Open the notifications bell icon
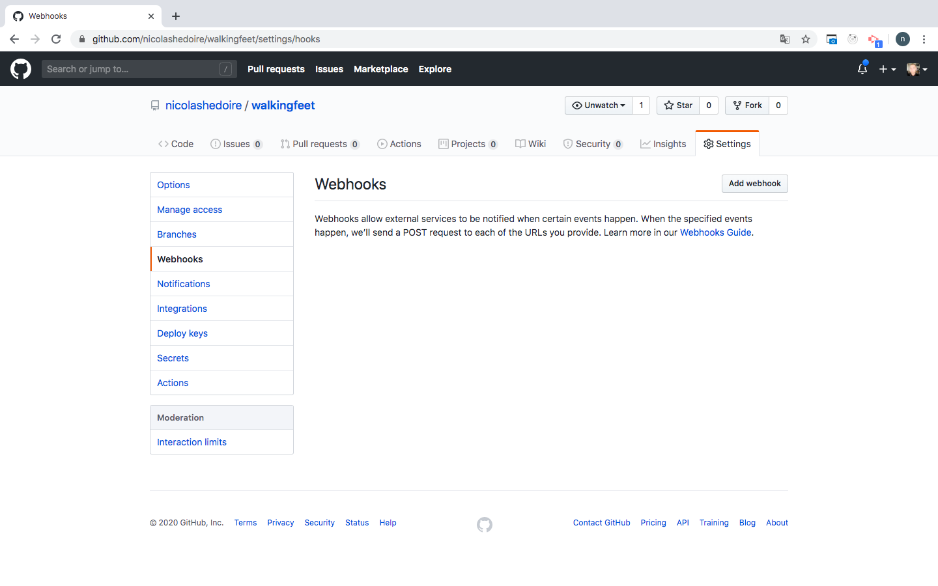The image size is (938, 586). pyautogui.click(x=862, y=68)
